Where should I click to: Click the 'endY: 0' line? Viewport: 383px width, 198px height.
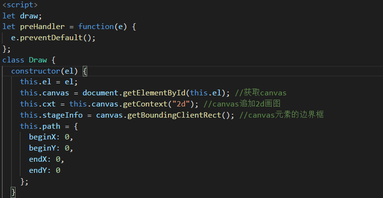click(45, 170)
